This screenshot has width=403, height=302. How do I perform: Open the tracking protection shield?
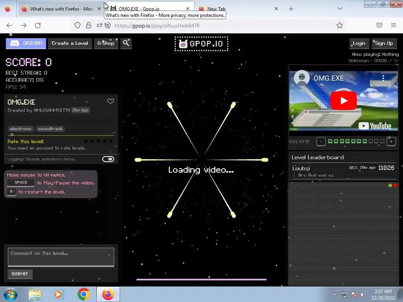pos(78,25)
